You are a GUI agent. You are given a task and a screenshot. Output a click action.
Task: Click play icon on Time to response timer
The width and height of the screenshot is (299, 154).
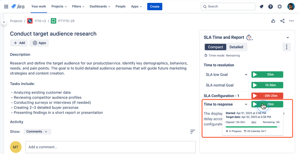click(255, 104)
